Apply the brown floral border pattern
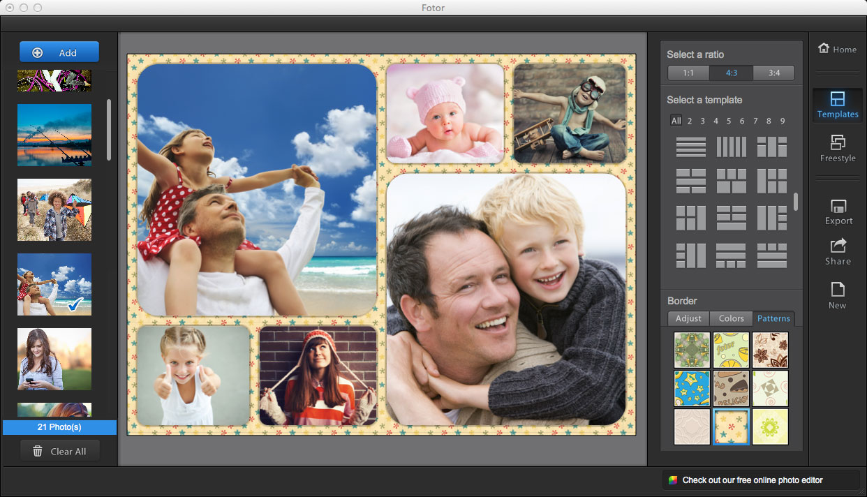The width and height of the screenshot is (867, 497). pos(770,350)
